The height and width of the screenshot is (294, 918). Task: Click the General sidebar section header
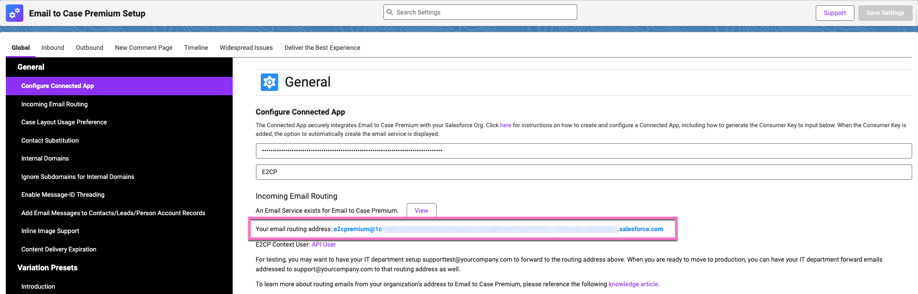(x=31, y=67)
